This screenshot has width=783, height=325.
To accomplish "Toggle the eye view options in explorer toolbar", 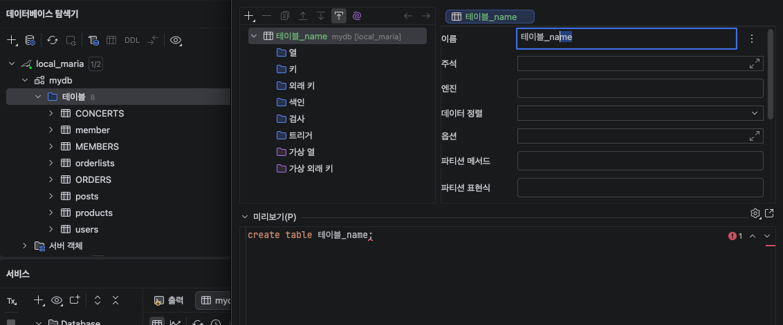I will click(176, 41).
